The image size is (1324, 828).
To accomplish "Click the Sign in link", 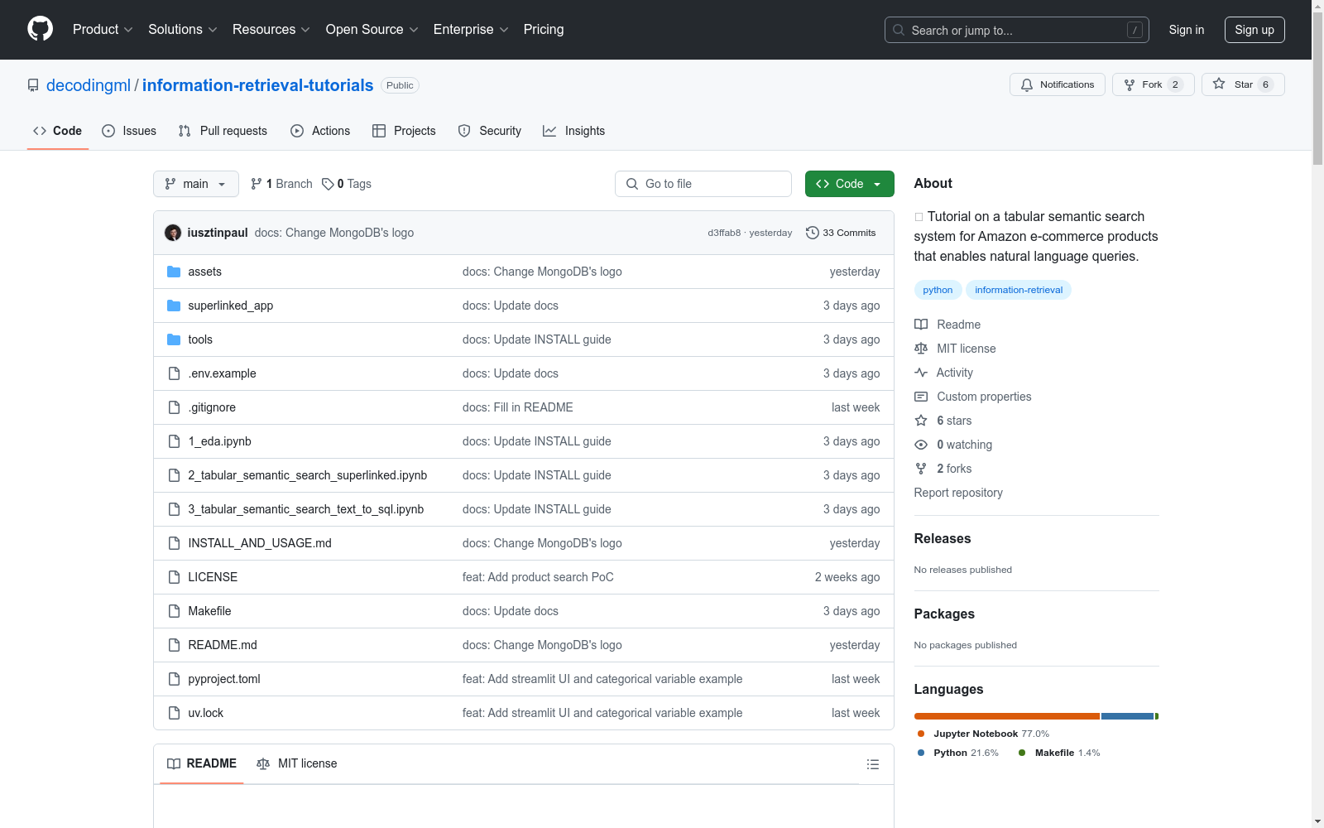I will 1187,30.
